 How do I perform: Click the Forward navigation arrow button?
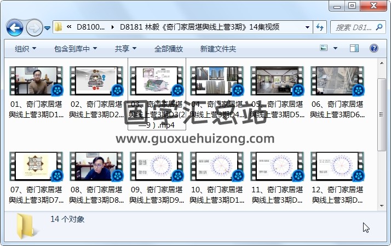[x=34, y=27]
